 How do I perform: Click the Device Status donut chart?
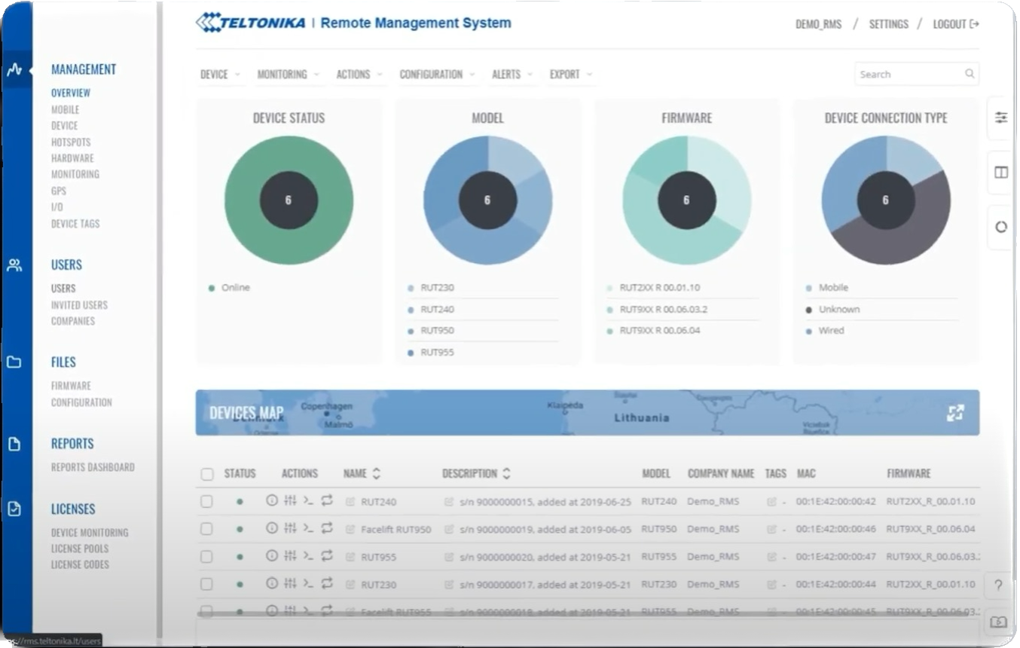[x=289, y=200]
